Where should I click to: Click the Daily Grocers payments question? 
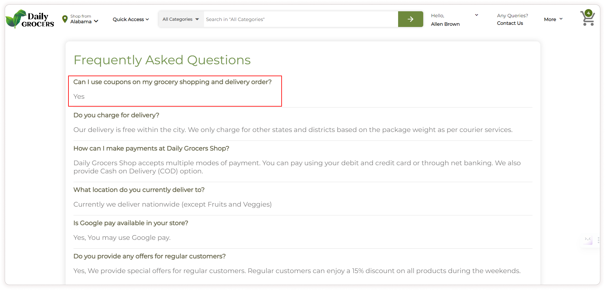coord(151,149)
